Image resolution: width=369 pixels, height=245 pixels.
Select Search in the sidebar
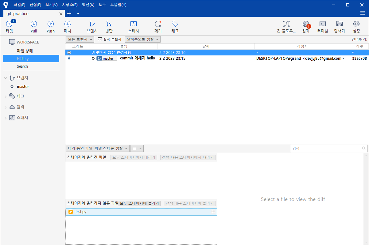tap(22, 66)
